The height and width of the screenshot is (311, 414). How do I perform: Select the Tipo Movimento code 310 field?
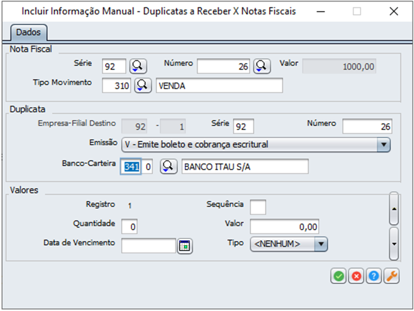tap(117, 85)
